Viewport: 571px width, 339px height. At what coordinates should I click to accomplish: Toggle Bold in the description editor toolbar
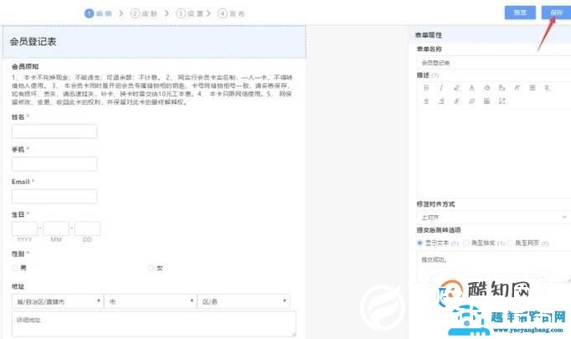point(426,88)
